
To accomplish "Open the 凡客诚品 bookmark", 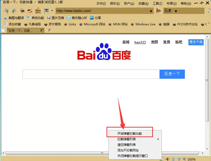I will 32,24.
